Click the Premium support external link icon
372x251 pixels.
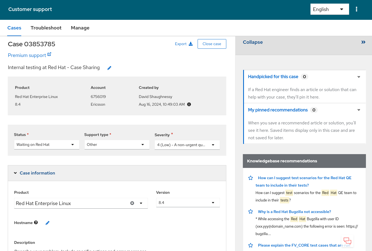click(49, 54)
